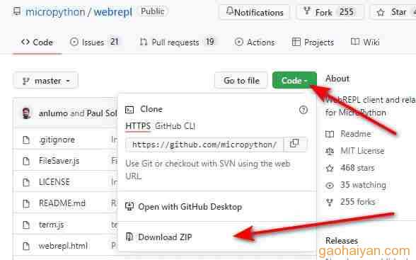Image resolution: width=416 pixels, height=260 pixels.
Task: Click the eye icon beside 35 watching
Action: coord(330,186)
